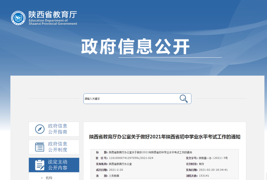Image resolution: width=267 pixels, height=180 pixels.
Task: Click the Shaanxi Education Department emblem logo
Action: [x=18, y=18]
